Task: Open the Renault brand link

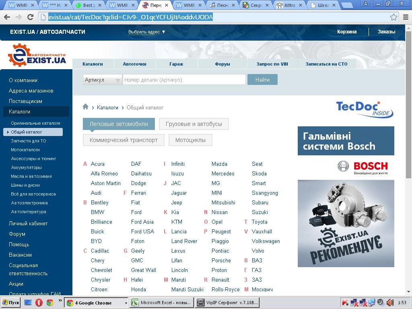Action: tap(220, 280)
